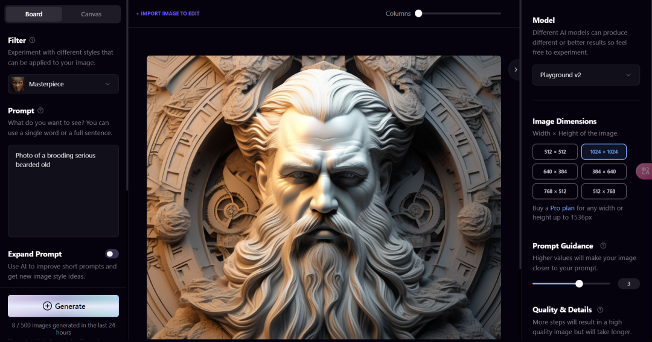Click the Prompt Guidance slider handle
This screenshot has width=652, height=342.
point(579,284)
